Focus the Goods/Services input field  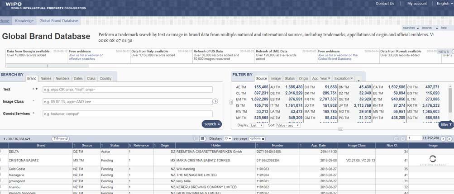tap(127, 114)
